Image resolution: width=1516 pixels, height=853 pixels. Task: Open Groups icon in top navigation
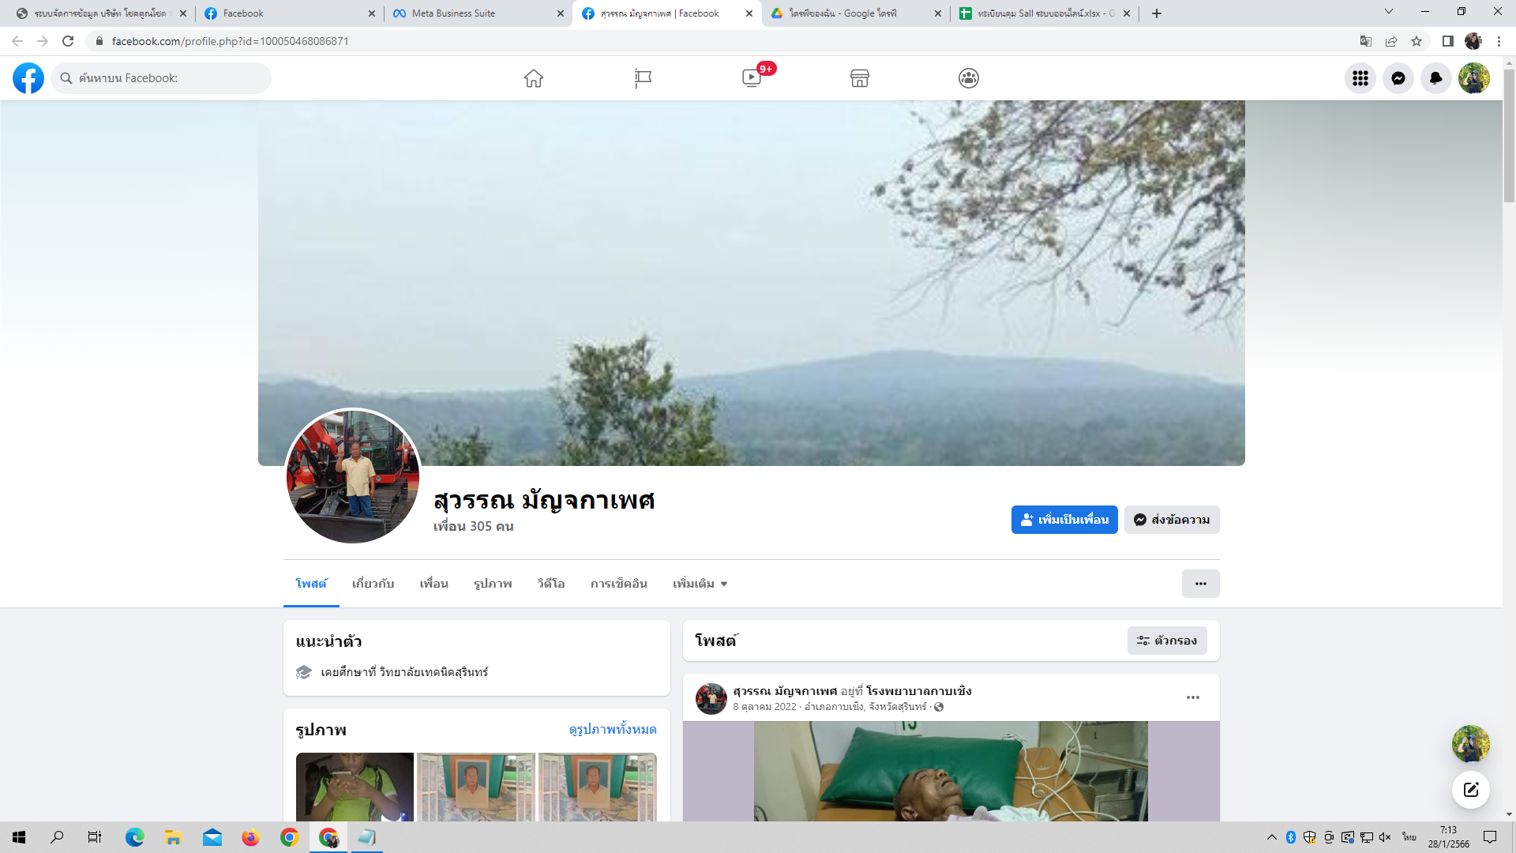click(x=969, y=78)
